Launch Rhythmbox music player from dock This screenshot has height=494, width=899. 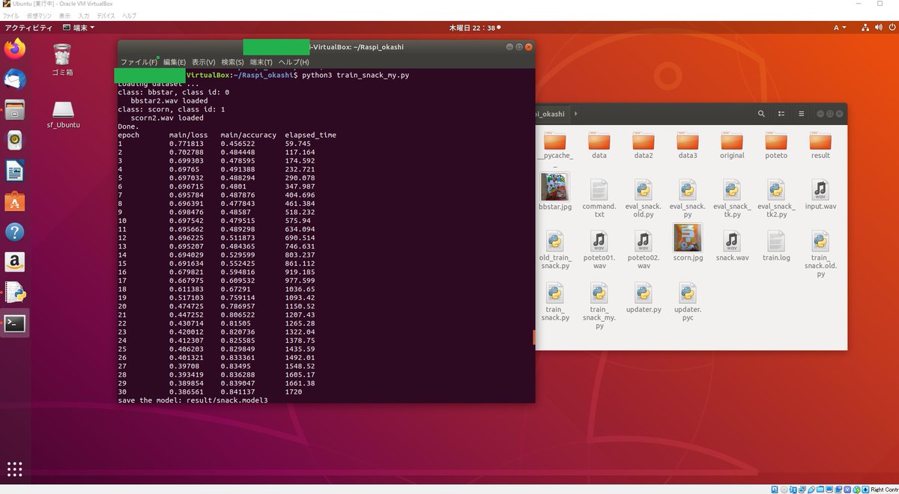15,140
